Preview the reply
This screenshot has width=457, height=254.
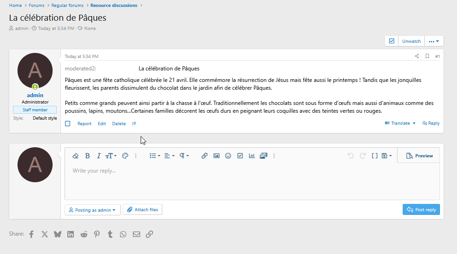pyautogui.click(x=419, y=156)
